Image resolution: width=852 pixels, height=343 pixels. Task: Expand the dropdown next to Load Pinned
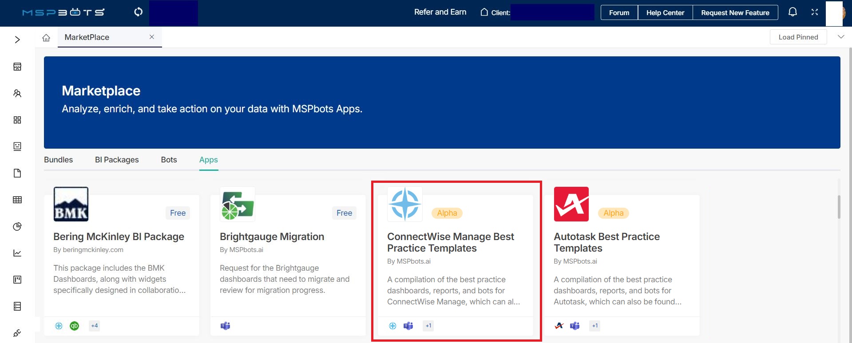click(840, 37)
